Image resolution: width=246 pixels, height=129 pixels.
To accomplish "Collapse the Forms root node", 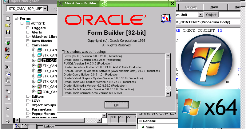I will pyautogui.click(x=16, y=18).
